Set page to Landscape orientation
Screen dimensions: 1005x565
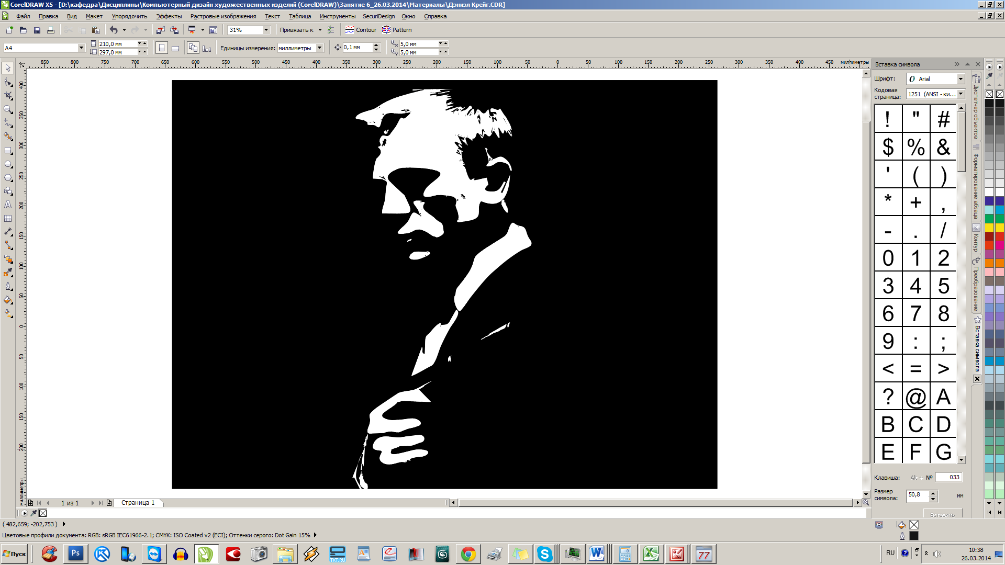click(x=175, y=48)
